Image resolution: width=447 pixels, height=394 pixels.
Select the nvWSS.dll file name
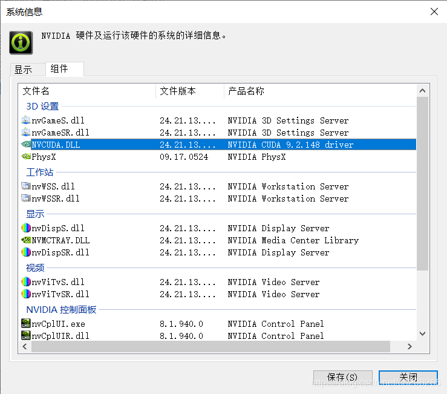pos(53,186)
